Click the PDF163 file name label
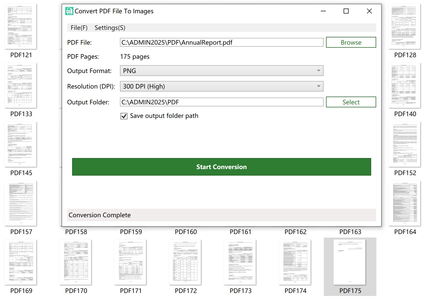 (x=350, y=232)
